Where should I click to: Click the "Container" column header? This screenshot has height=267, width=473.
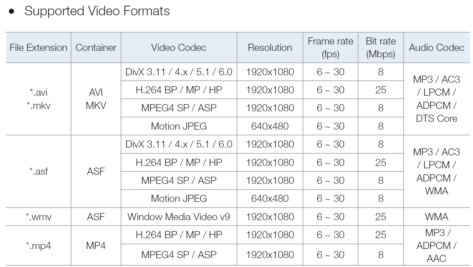(96, 47)
